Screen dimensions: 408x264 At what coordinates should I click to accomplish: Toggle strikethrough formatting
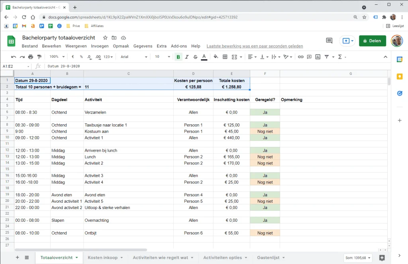click(195, 57)
